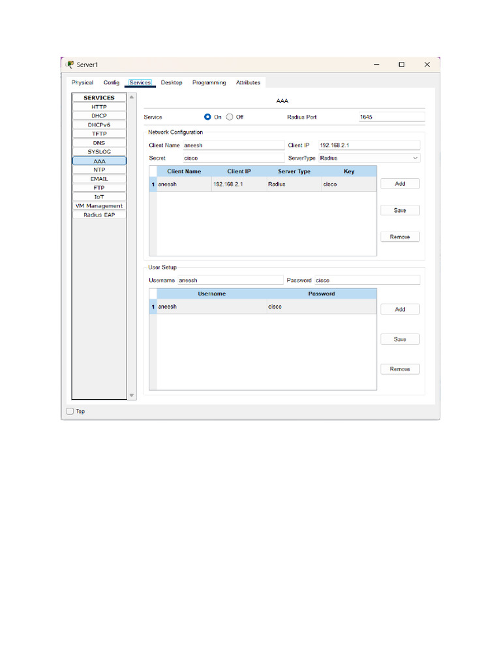Click the Radius Port field

[x=391, y=117]
